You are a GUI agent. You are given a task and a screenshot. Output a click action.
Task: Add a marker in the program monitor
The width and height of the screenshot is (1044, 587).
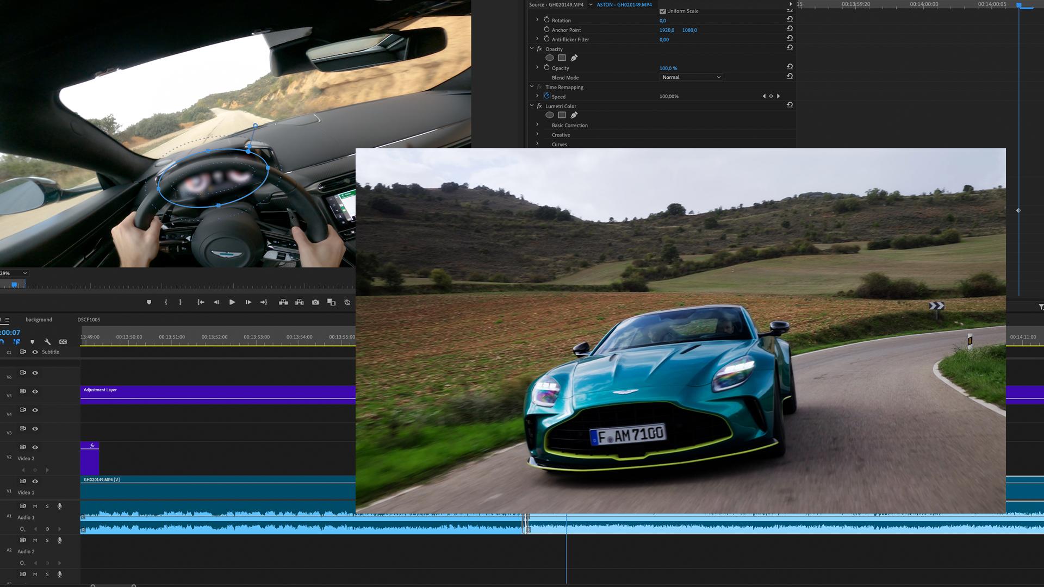[149, 302]
